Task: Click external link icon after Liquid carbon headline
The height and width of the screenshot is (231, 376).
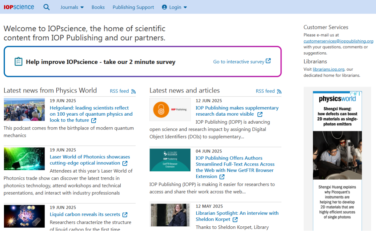Action: 125,214
